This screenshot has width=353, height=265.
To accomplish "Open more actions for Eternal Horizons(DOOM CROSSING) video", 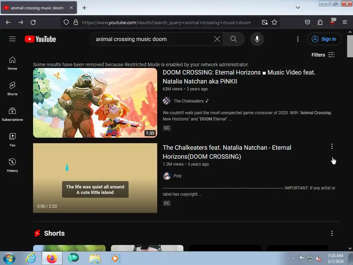I will pyautogui.click(x=332, y=146).
